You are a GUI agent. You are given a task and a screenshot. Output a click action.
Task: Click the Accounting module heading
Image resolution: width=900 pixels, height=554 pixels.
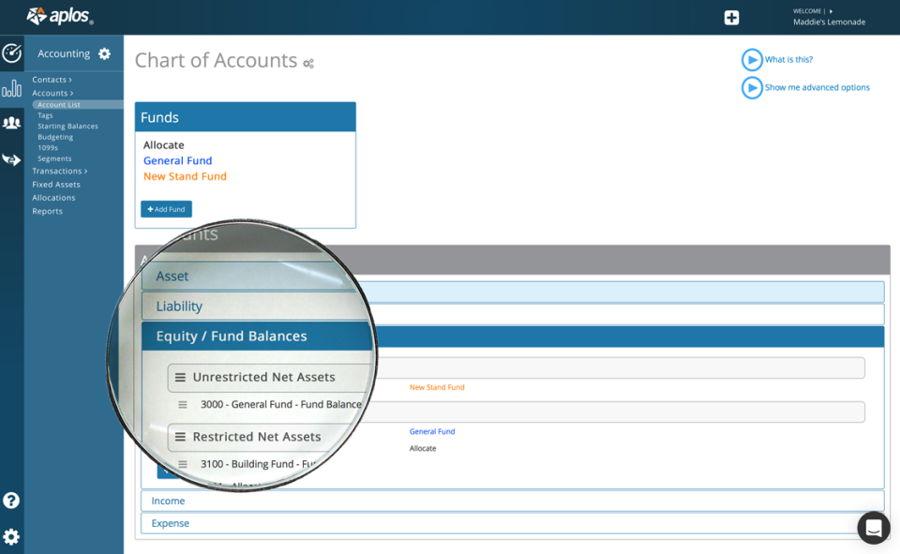[x=64, y=53]
